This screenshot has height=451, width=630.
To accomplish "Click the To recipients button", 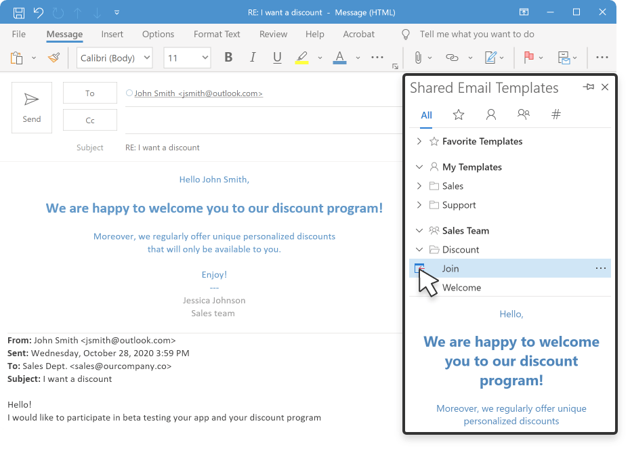I will pos(90,93).
